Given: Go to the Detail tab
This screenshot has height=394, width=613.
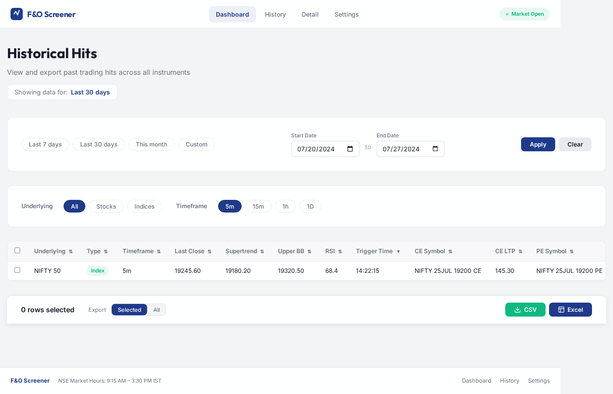Looking at the screenshot, I should 310,14.
